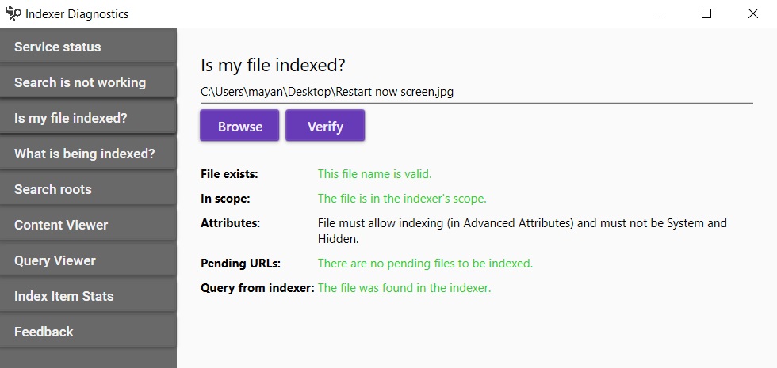777x368 pixels.
Task: Select 'The file is in the indexer's scope.'
Action: point(402,199)
